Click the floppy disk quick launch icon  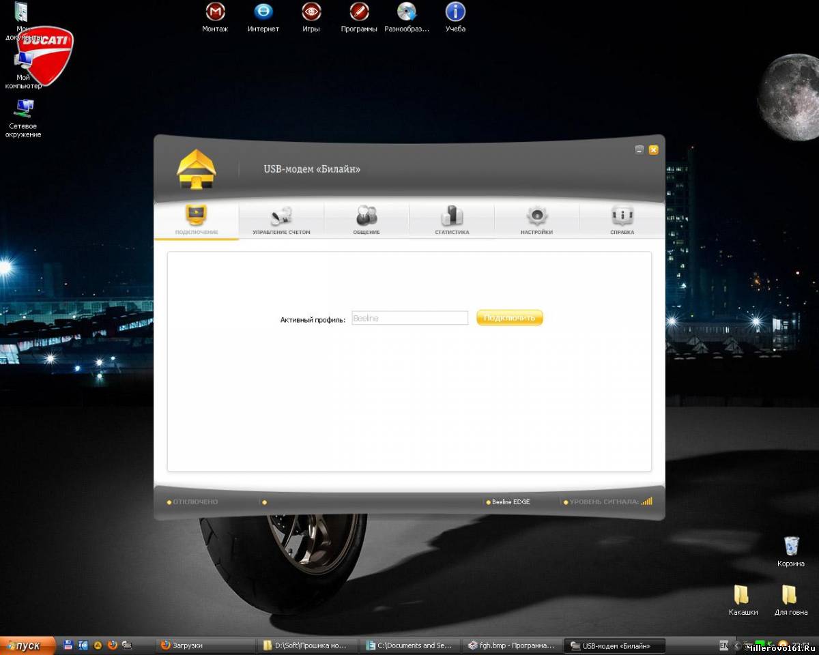point(68,645)
